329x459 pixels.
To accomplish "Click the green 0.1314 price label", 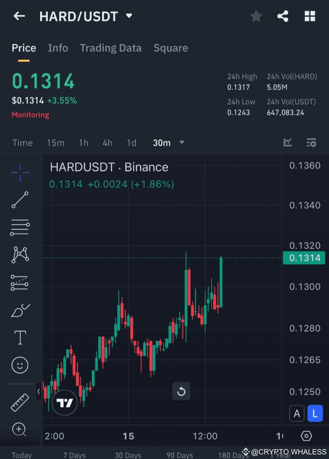I will click(x=304, y=258).
